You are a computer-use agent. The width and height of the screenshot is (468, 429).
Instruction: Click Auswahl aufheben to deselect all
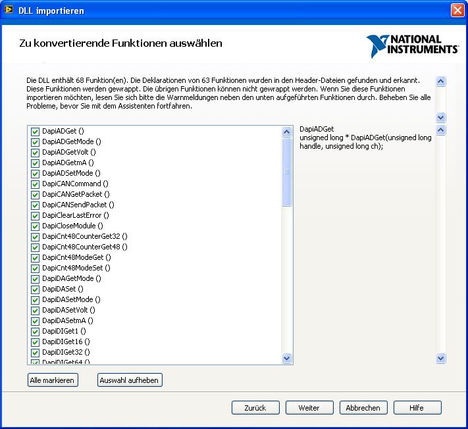click(x=130, y=380)
